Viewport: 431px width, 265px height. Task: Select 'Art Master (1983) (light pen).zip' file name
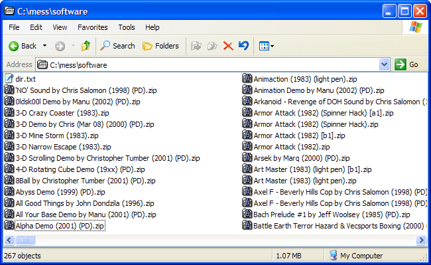point(305,181)
